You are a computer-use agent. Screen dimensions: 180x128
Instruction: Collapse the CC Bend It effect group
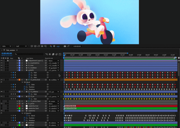pos(22,113)
